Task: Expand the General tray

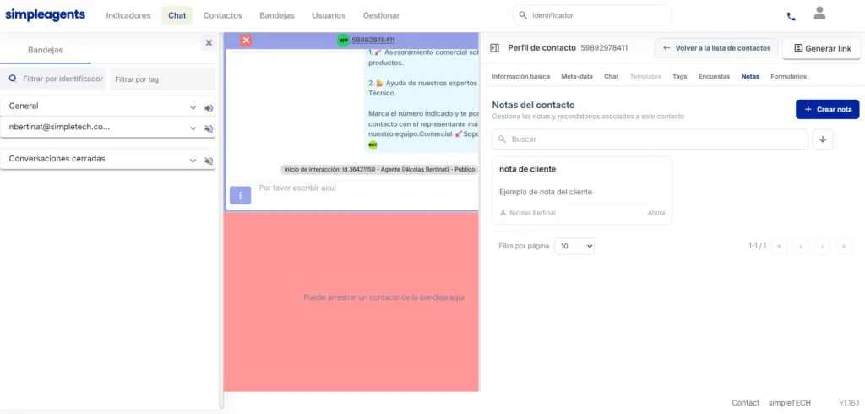Action: tap(193, 107)
